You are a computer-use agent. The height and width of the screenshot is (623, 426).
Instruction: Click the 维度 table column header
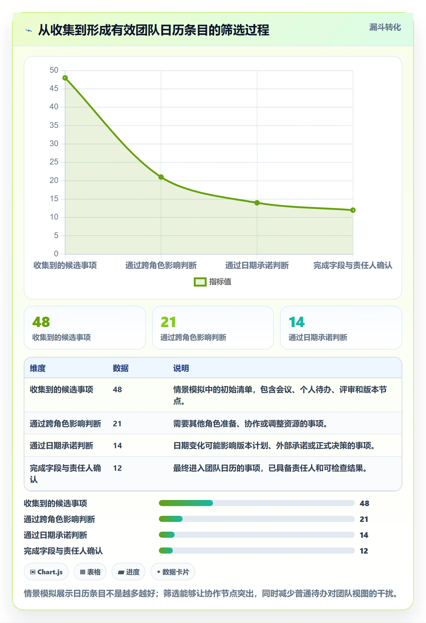coord(38,368)
